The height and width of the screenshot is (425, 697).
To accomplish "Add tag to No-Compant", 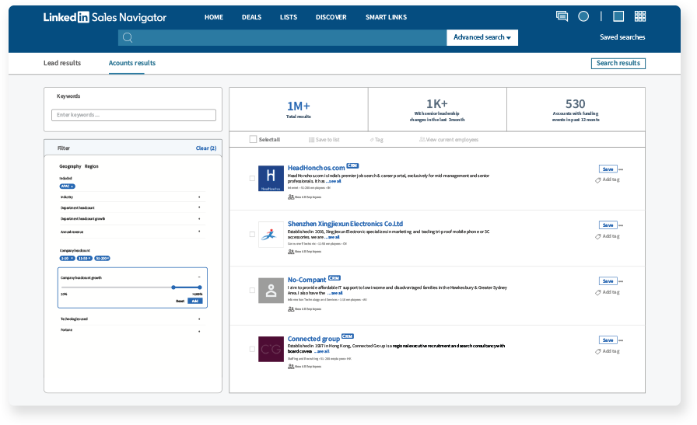I will [608, 292].
